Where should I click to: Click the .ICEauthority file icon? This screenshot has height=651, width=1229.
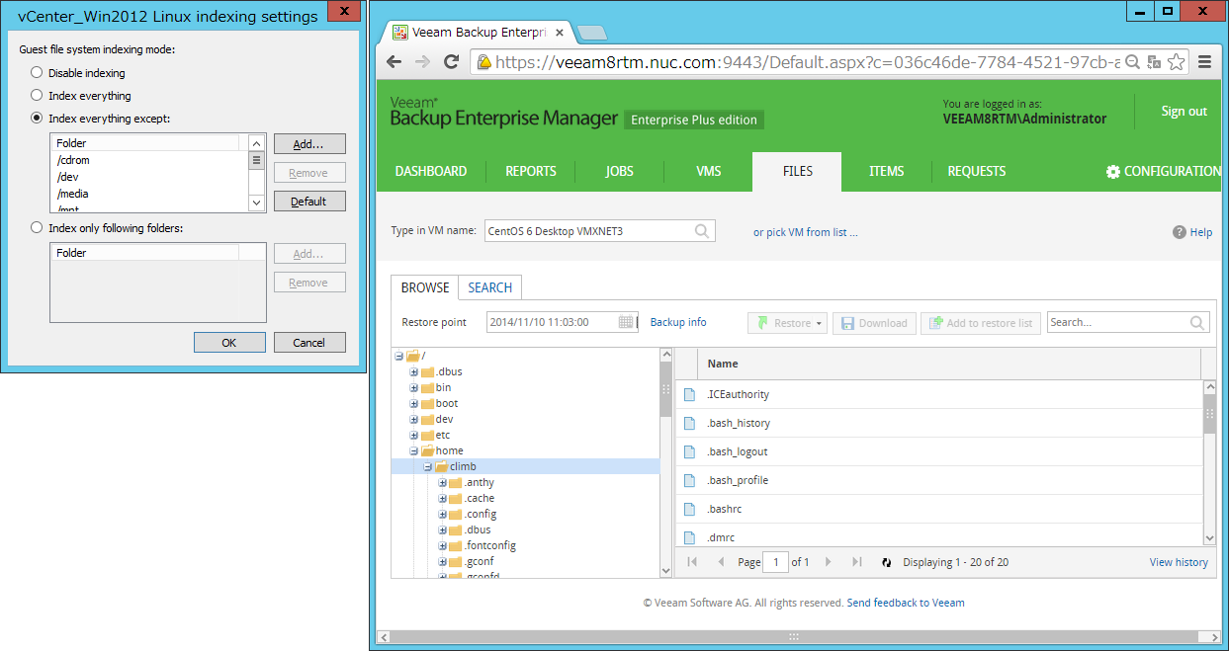[690, 394]
